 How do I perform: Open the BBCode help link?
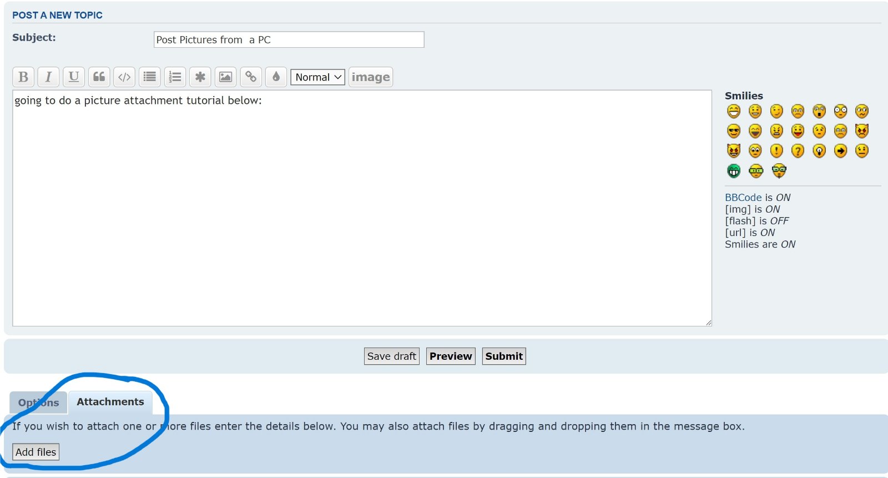coord(743,198)
